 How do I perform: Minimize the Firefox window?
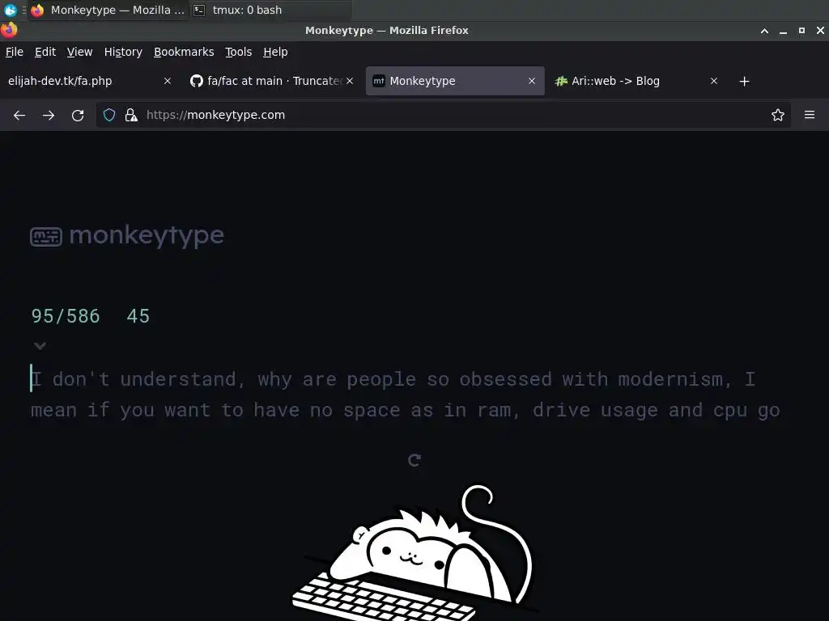pos(783,31)
